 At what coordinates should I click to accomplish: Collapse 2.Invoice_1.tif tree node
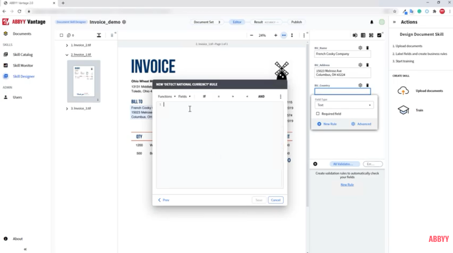click(x=67, y=55)
